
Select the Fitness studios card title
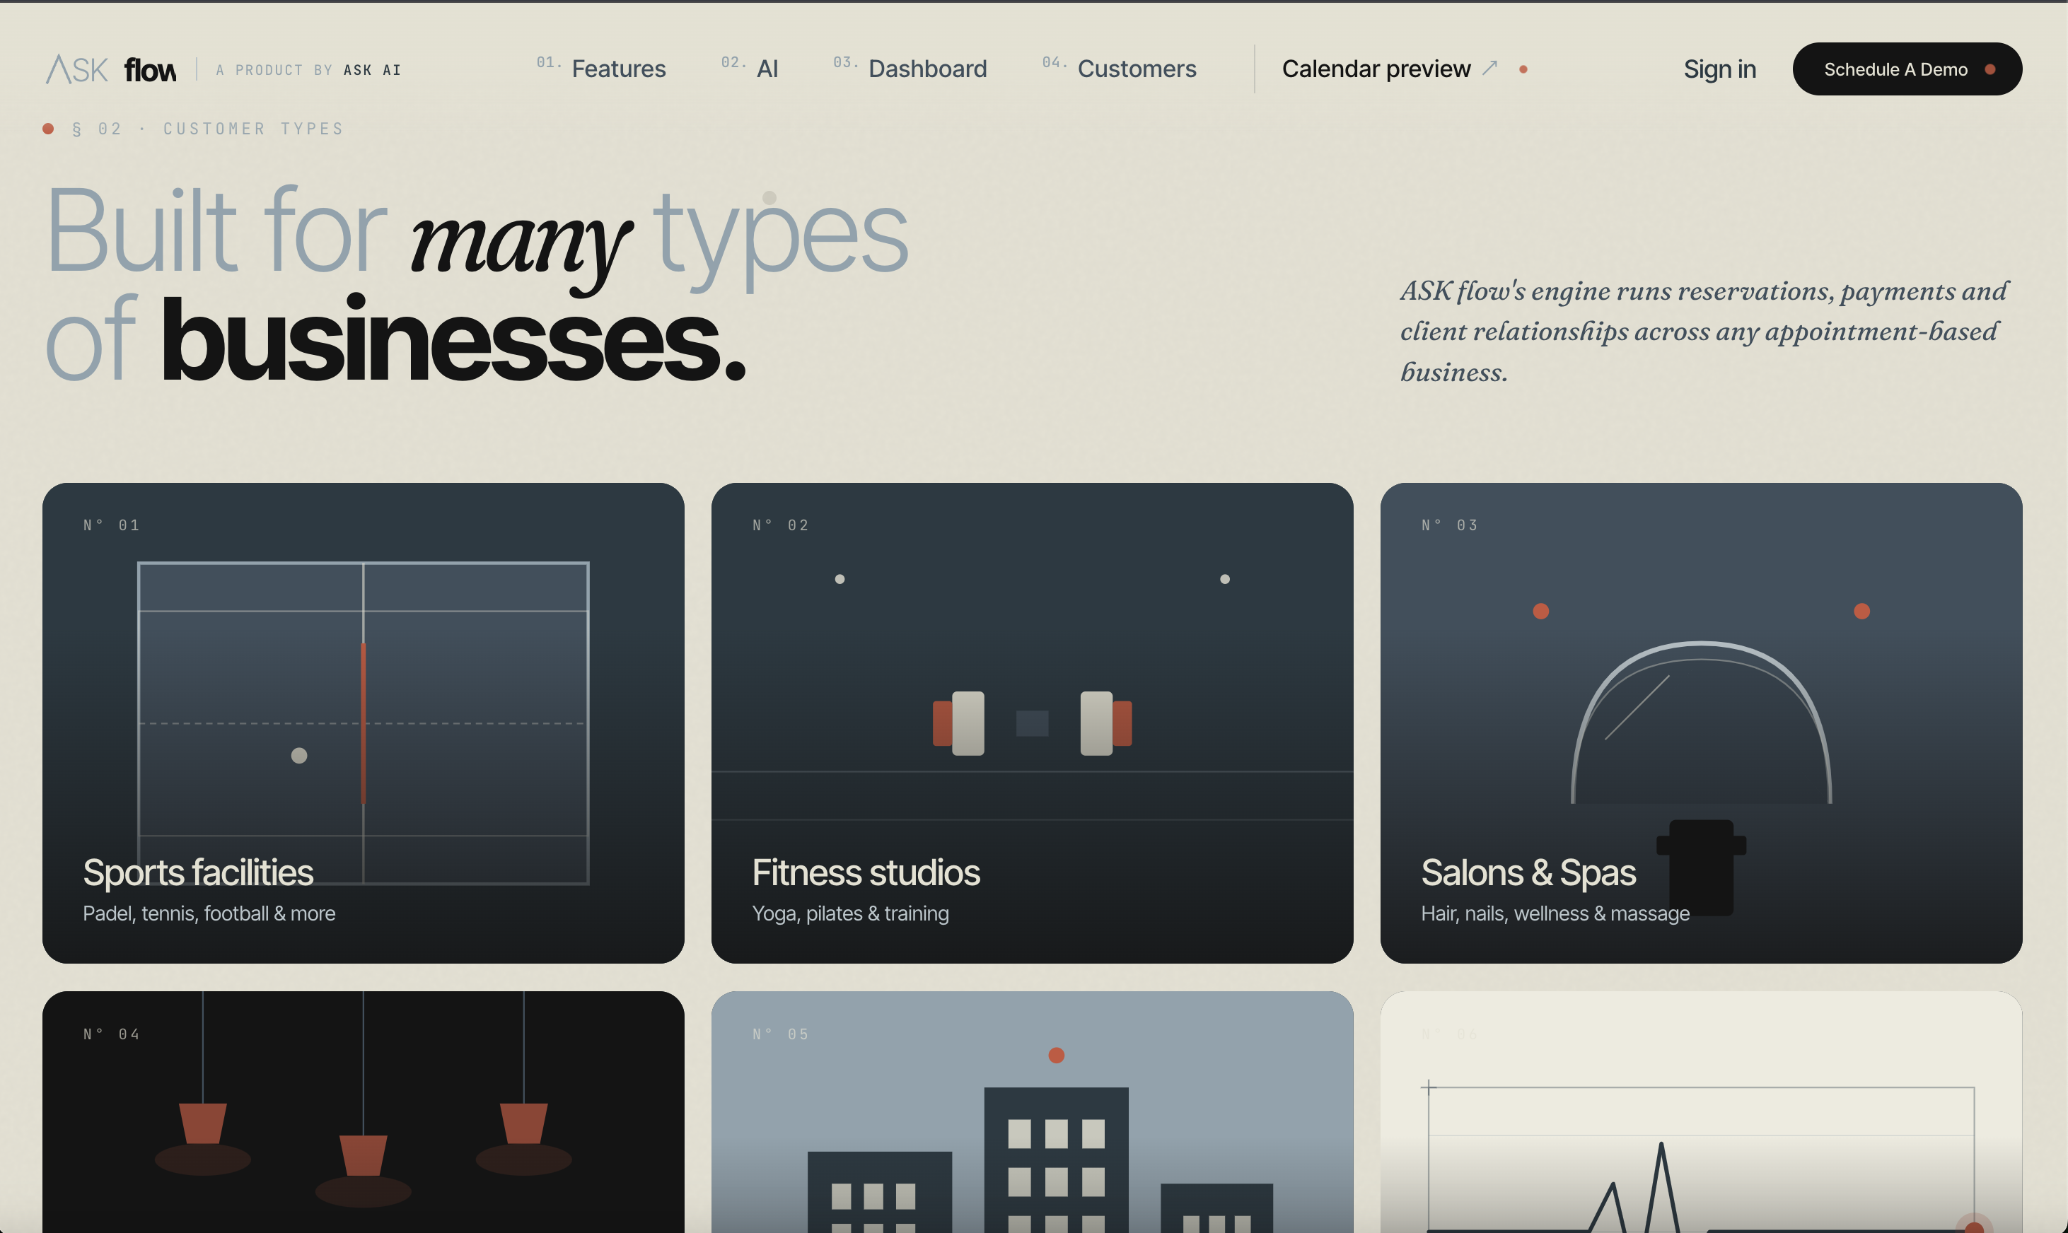pos(865,872)
